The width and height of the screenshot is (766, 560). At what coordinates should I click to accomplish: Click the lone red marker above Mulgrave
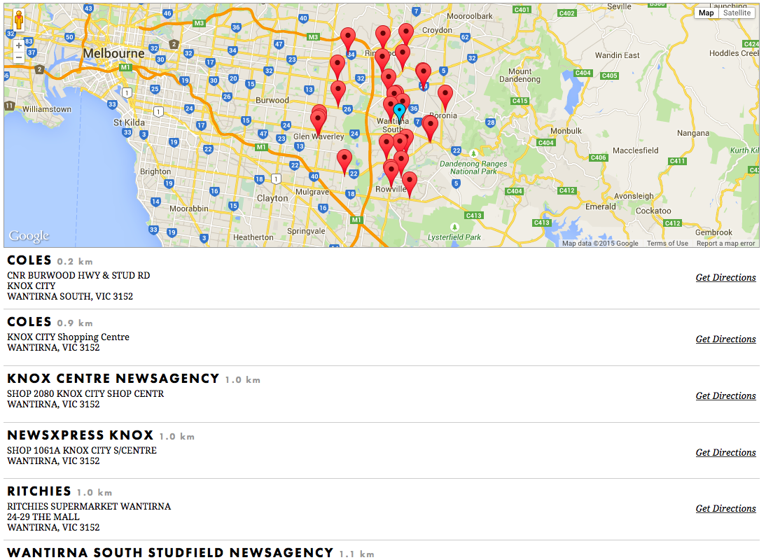click(344, 160)
